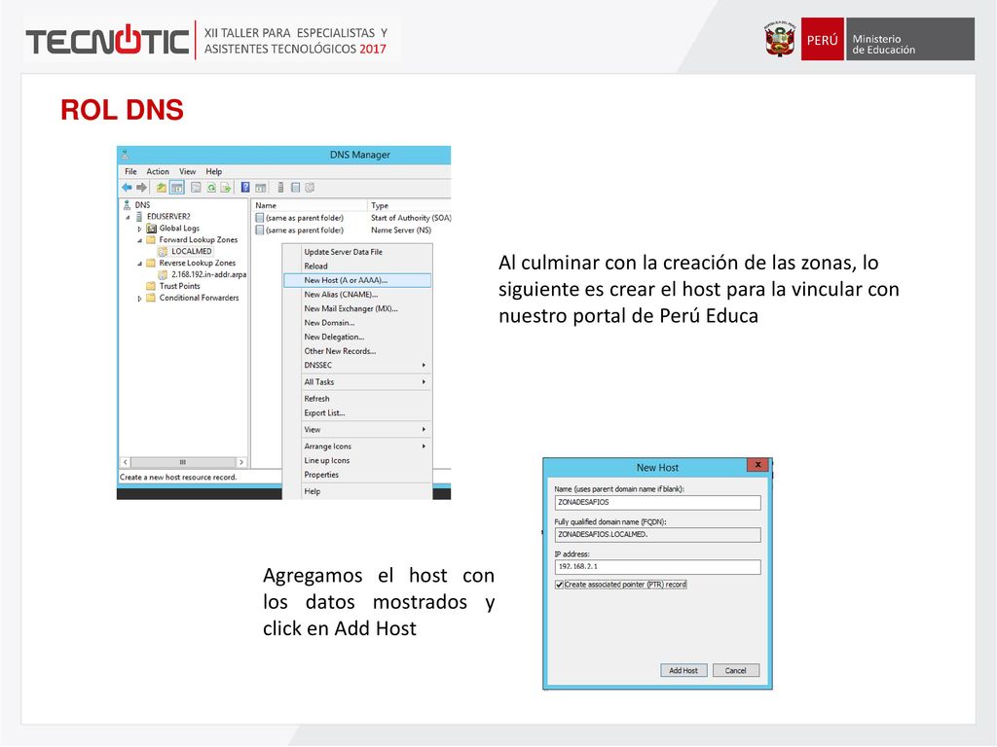Screen dimensions: 997x747
Task: Click the blue Help question-mark icon
Action: click(x=244, y=188)
